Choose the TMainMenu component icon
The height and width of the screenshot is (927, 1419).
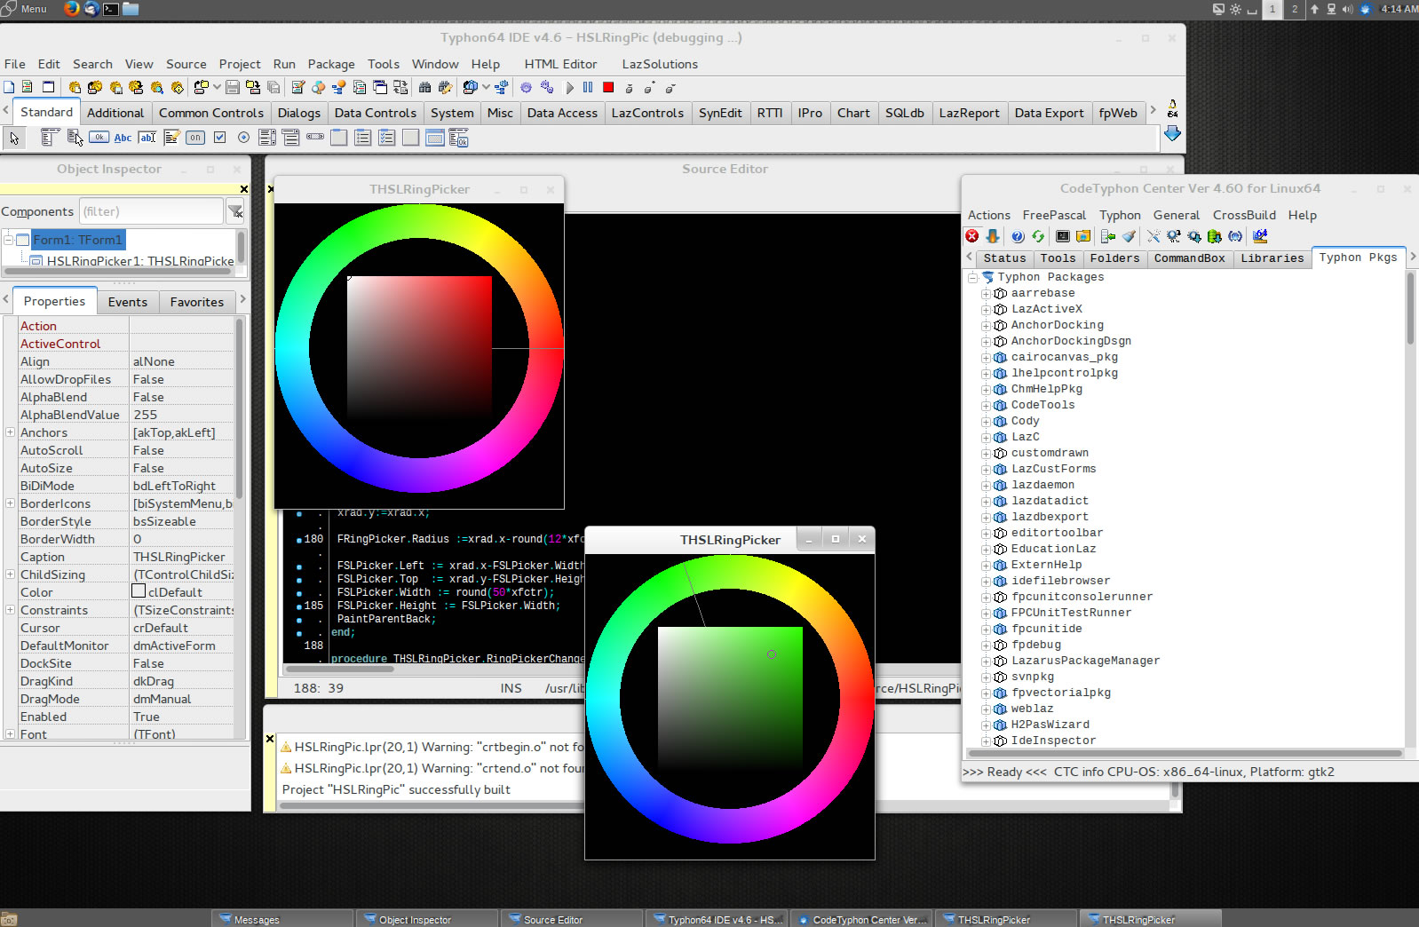click(x=50, y=138)
